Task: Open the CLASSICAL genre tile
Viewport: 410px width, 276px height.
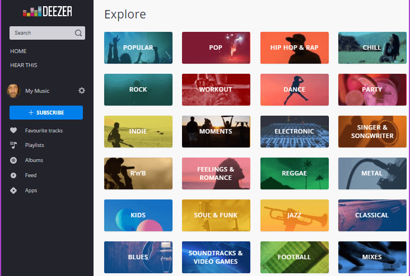Action: click(x=372, y=216)
